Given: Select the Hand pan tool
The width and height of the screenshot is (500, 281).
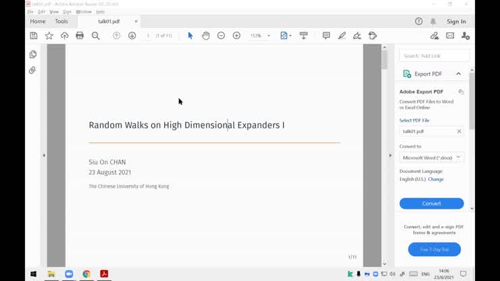Looking at the screenshot, I should point(205,36).
